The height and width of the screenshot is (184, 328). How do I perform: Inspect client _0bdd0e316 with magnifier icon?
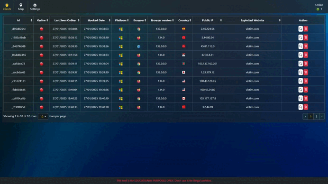click(x=301, y=55)
